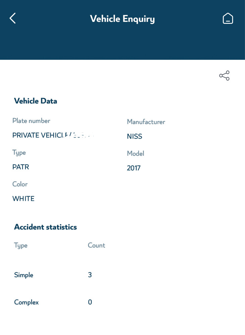Select the Accident statistics heading
This screenshot has width=245, height=335.
[45, 227]
